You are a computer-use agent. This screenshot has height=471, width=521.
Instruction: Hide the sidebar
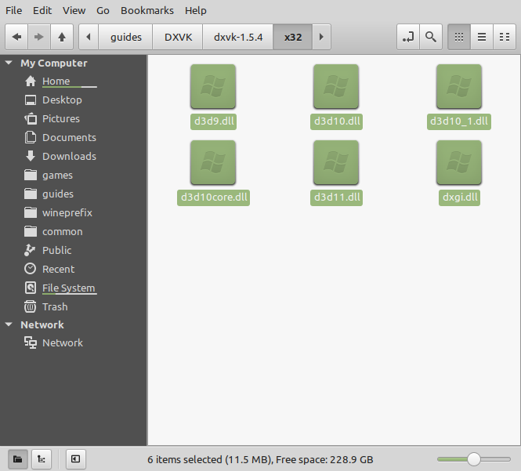[76, 459]
